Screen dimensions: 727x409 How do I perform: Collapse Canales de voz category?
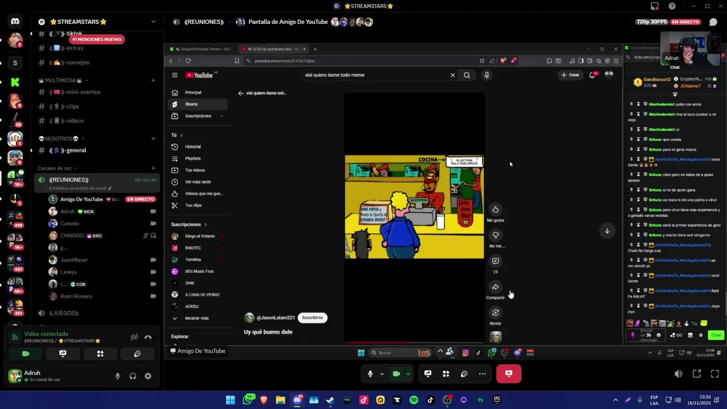click(57, 168)
